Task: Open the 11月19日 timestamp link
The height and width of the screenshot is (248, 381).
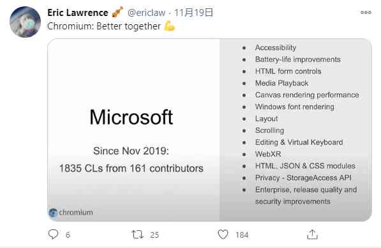Action: [193, 12]
